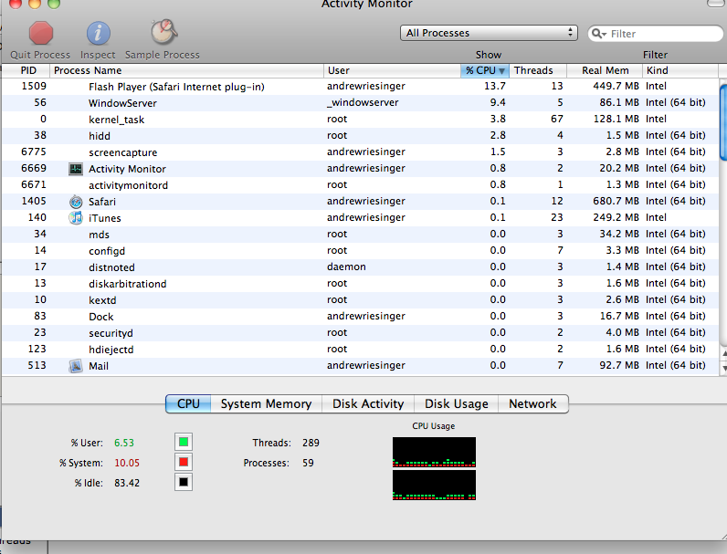Image resolution: width=727 pixels, height=554 pixels.
Task: Switch to the CPU tab
Action: click(x=188, y=404)
